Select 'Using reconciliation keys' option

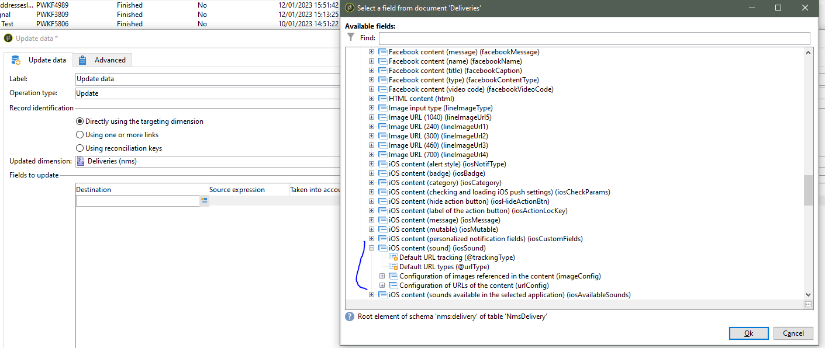[79, 148]
